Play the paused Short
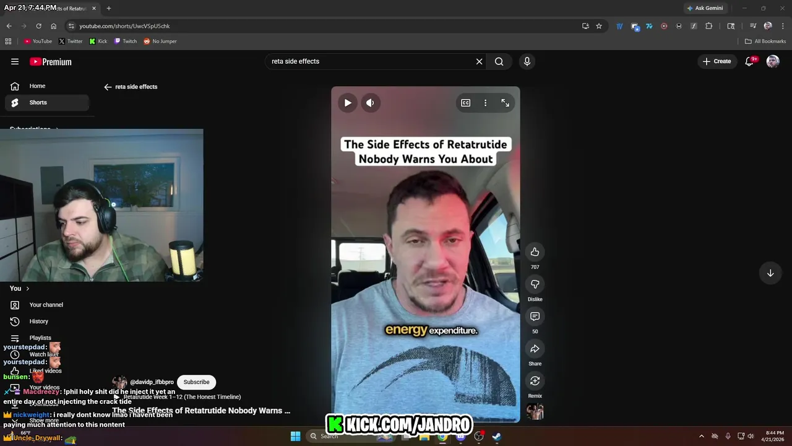Image resolution: width=792 pixels, height=446 pixels. [348, 103]
